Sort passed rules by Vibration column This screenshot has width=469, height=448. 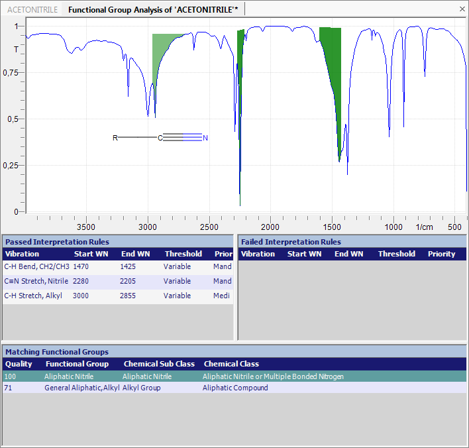(x=22, y=254)
